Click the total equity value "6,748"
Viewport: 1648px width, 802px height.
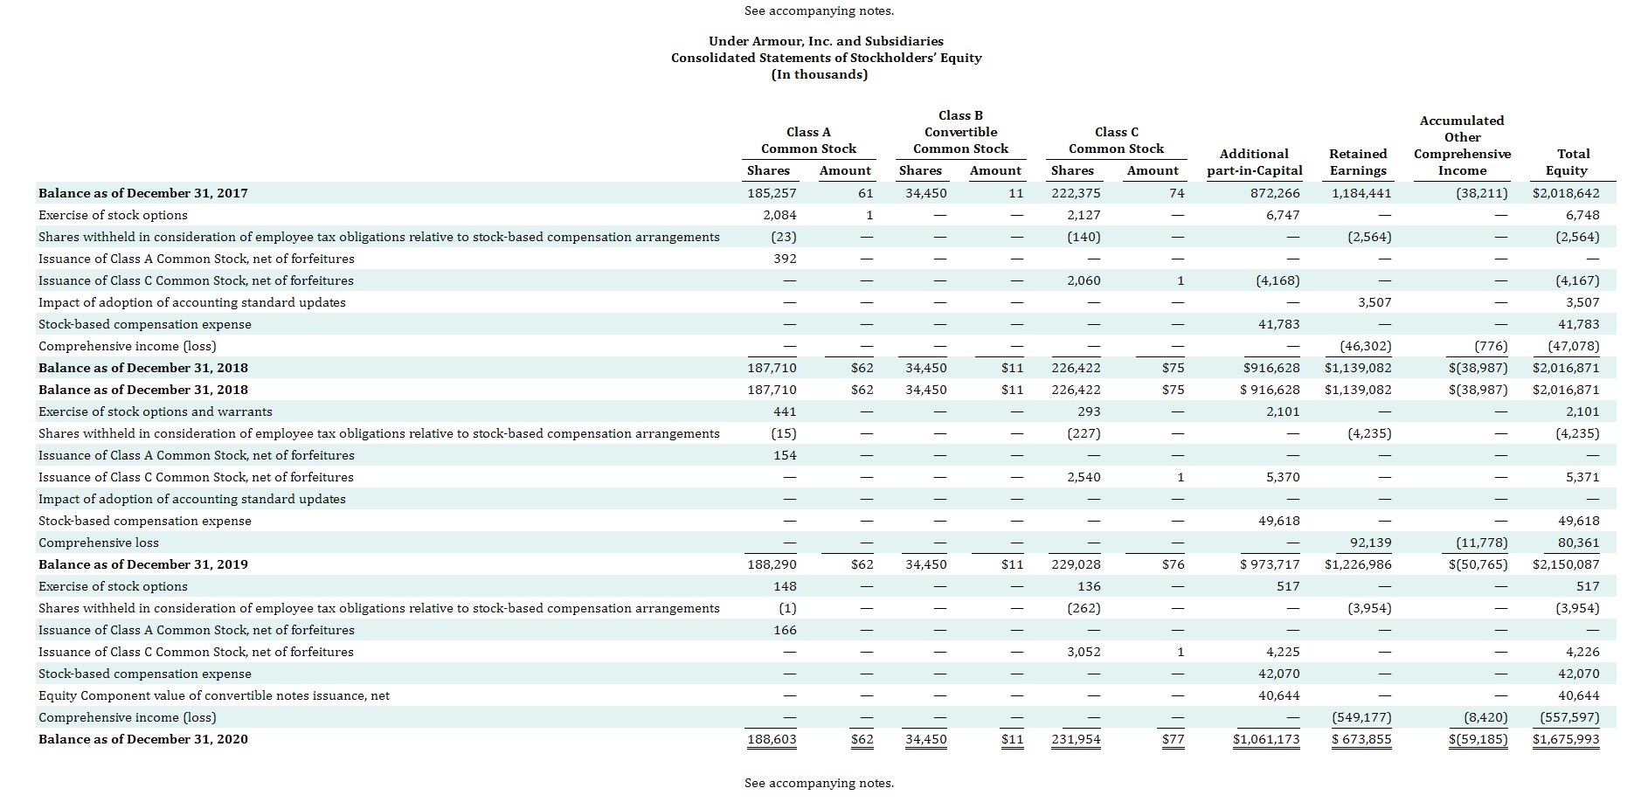pos(1582,215)
